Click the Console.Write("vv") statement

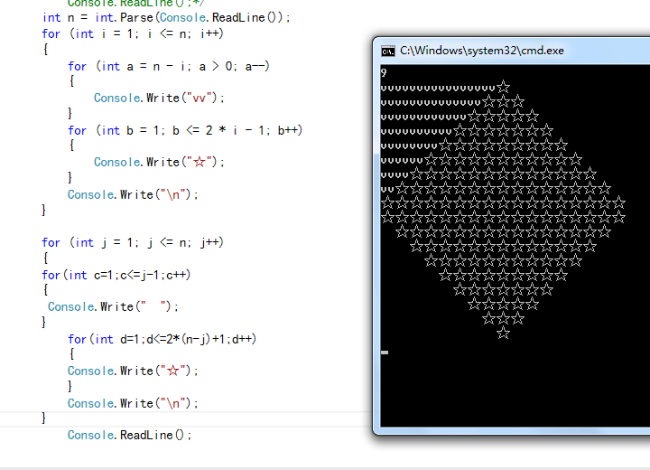[159, 98]
